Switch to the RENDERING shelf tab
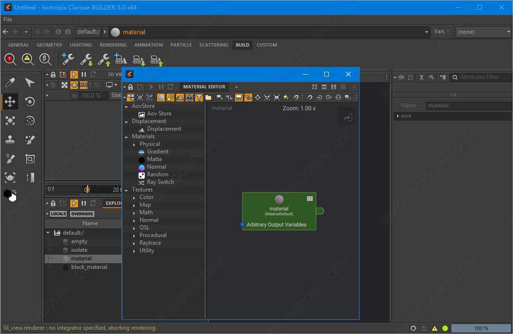 point(113,45)
